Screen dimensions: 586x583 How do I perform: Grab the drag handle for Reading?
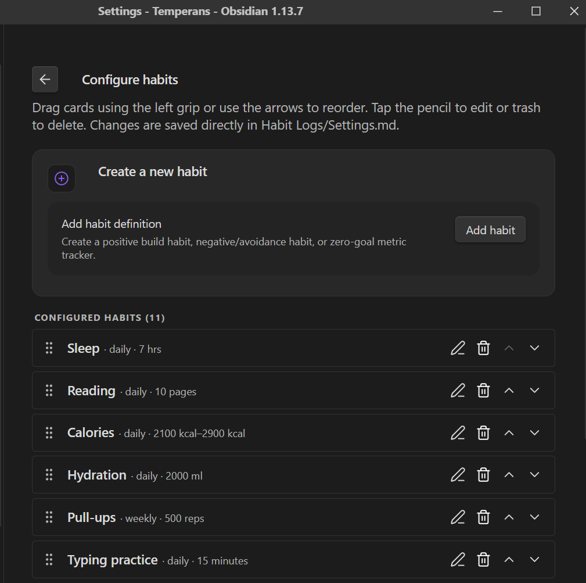[x=49, y=391]
